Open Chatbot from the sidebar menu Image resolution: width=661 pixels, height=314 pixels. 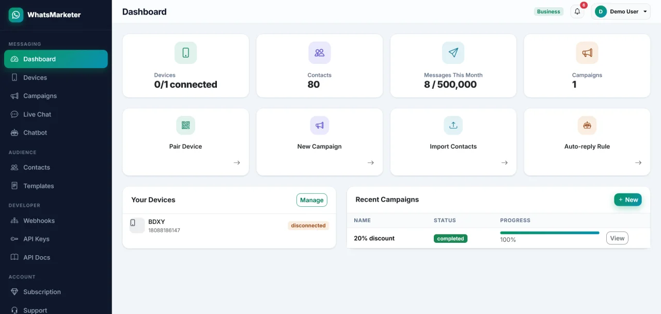[x=56, y=133]
